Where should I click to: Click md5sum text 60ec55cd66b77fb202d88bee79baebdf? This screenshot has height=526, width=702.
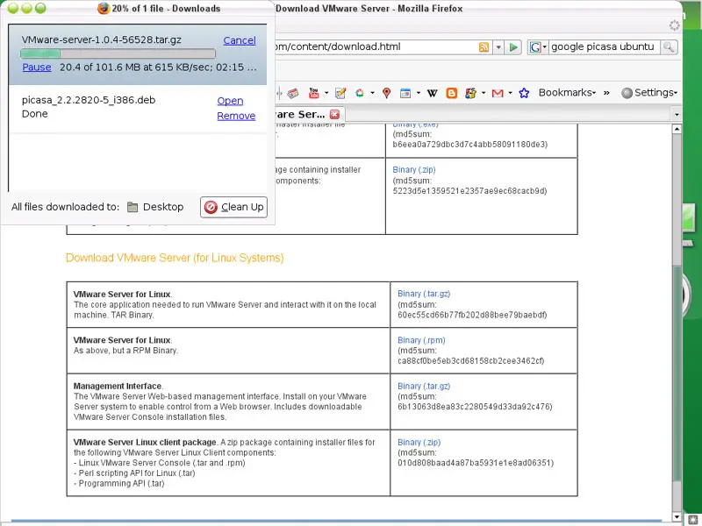(x=472, y=315)
